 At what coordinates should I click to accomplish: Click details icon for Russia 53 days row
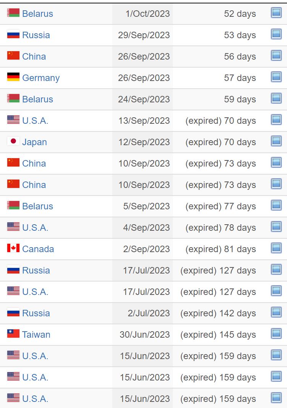(x=276, y=34)
